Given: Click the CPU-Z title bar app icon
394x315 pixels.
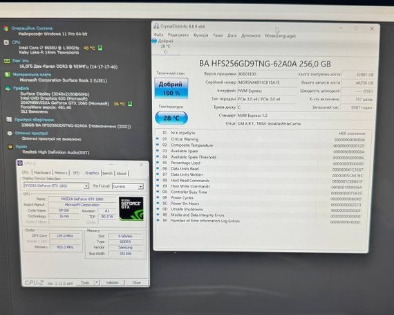Looking at the screenshot, I should (x=20, y=163).
